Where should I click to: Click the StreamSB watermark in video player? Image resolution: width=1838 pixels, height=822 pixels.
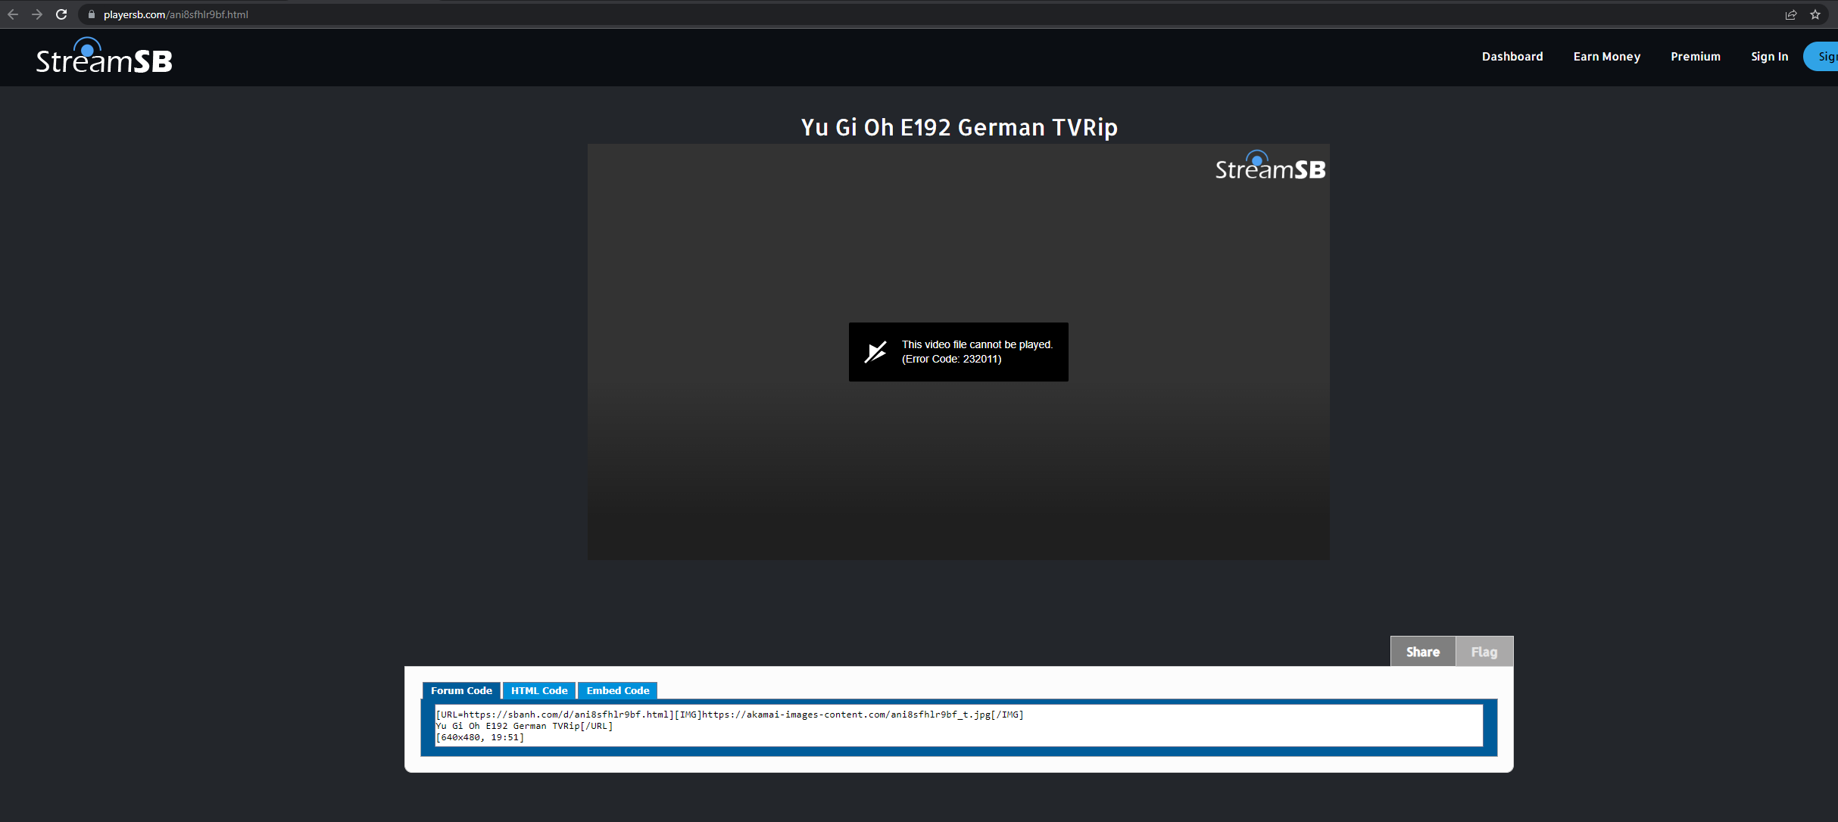[1270, 167]
